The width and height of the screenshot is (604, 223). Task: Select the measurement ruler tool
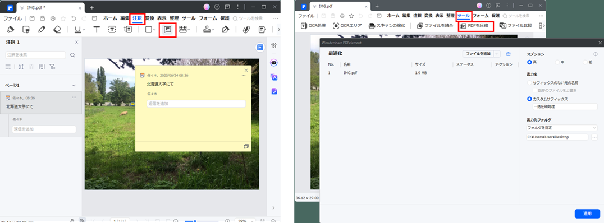click(182, 30)
